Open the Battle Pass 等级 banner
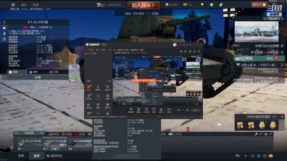This screenshot has height=161, width=287. point(259,58)
